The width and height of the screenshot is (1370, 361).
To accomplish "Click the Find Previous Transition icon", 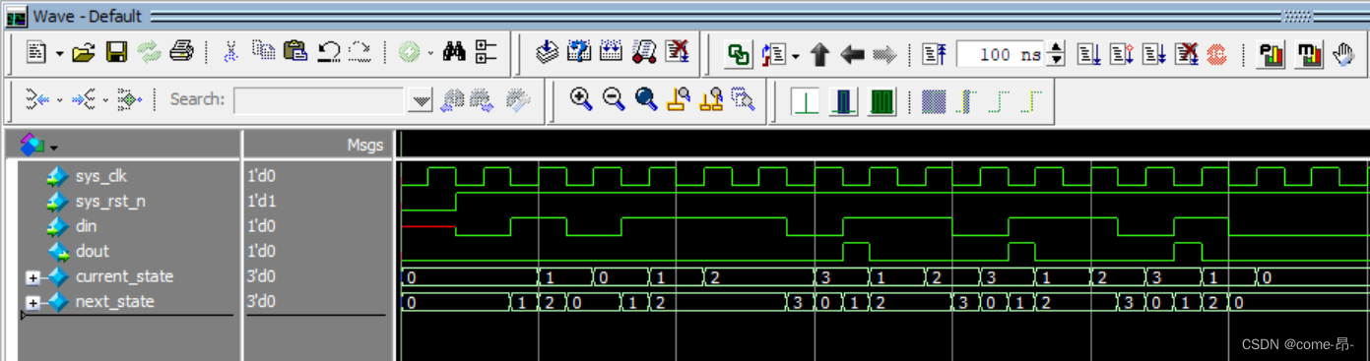I will coord(37,99).
